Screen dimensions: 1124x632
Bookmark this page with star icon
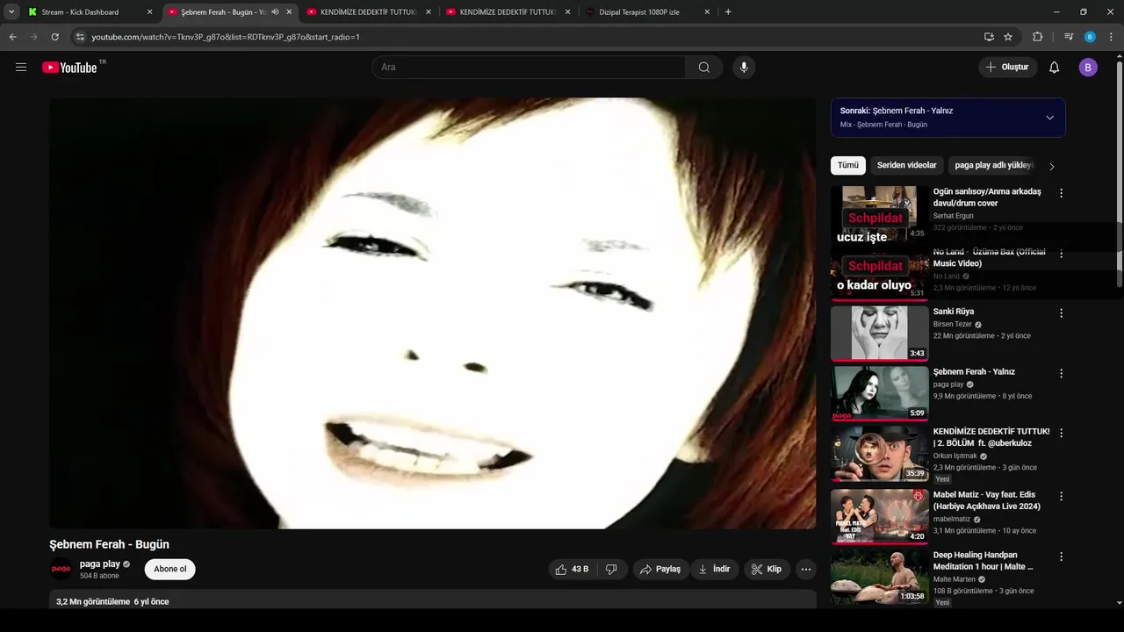click(x=1008, y=37)
